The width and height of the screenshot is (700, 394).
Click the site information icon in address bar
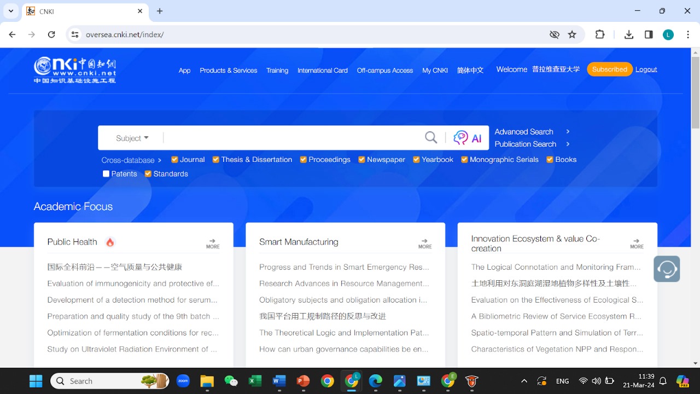click(x=75, y=34)
